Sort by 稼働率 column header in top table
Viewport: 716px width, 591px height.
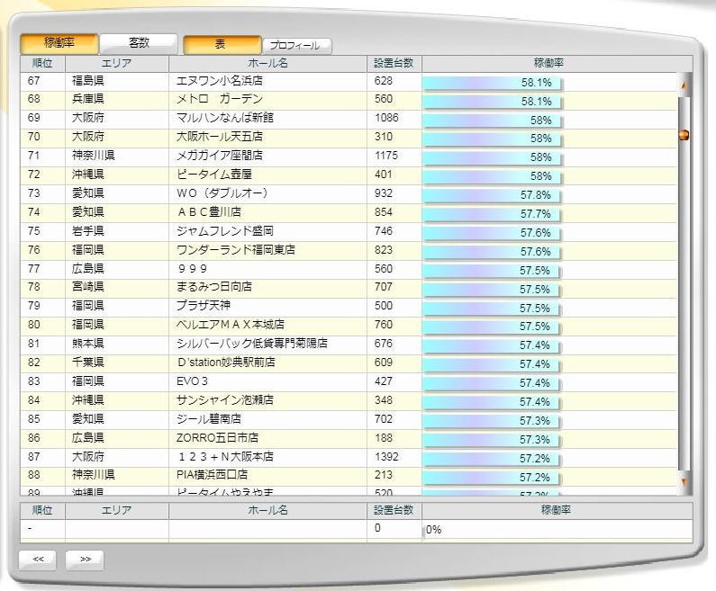tap(548, 63)
